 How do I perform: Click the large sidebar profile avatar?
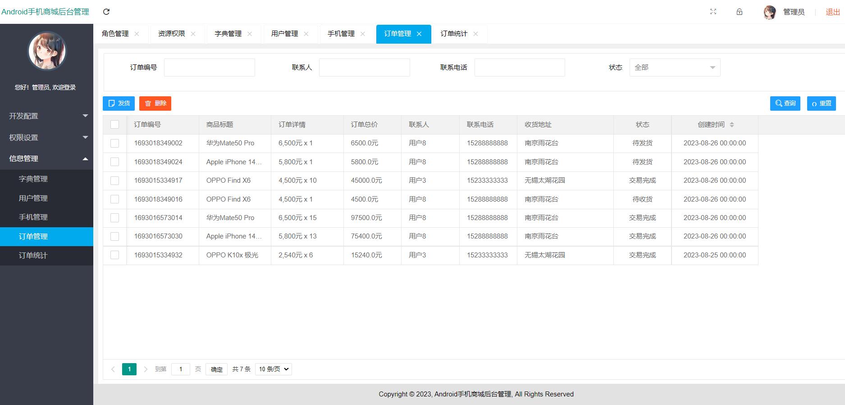click(x=47, y=51)
